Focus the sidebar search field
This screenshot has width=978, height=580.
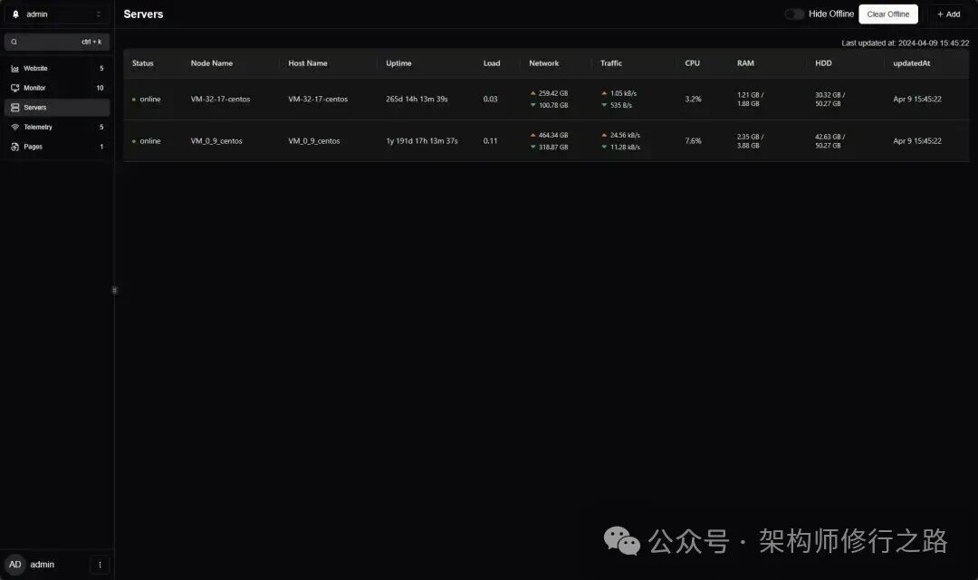pos(57,42)
